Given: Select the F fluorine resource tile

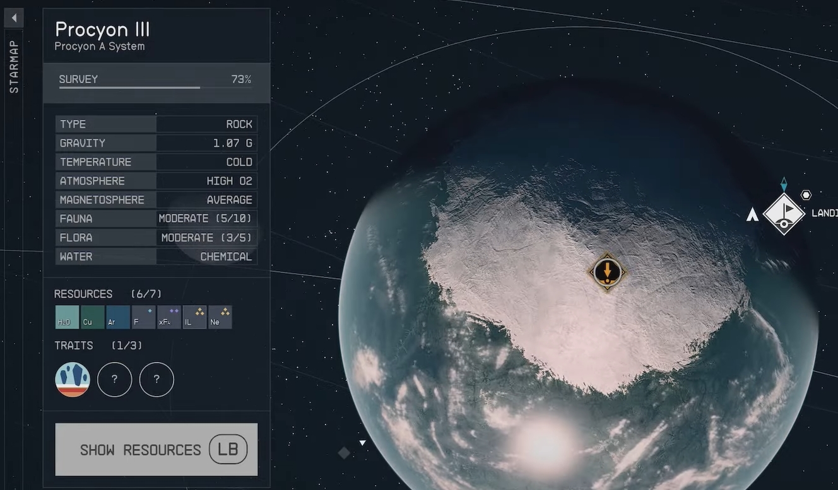Looking at the screenshot, I should pos(143,317).
